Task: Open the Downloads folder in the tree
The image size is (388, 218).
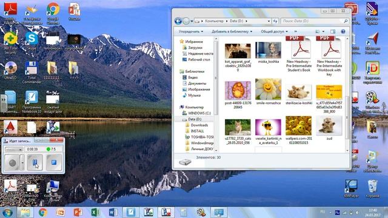Action: (196, 125)
